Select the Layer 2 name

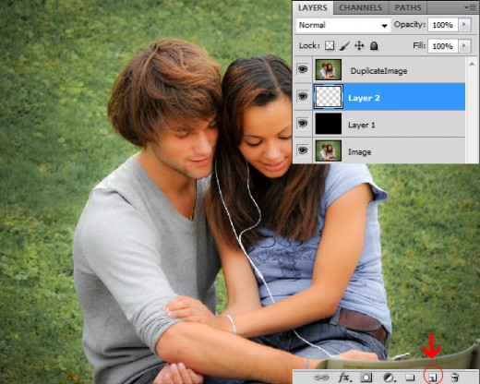point(364,98)
